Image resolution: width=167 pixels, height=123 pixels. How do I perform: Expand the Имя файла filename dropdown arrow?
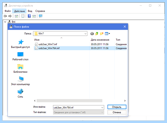click(102, 108)
